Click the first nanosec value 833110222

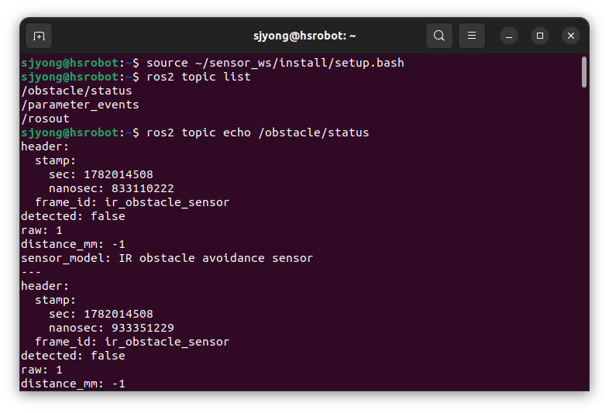[x=143, y=188]
